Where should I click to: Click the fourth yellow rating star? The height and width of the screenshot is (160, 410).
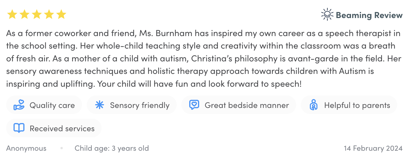pos(49,14)
